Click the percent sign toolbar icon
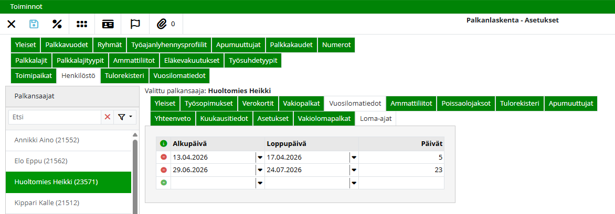Image resolution: width=615 pixels, height=214 pixels. pos(57,24)
